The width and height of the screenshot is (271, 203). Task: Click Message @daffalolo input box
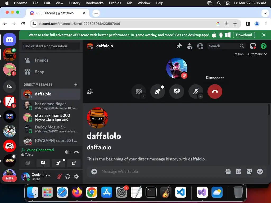[161, 171]
